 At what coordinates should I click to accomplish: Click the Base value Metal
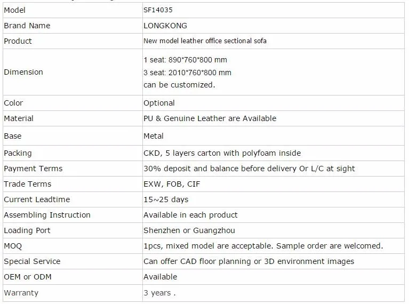tap(154, 136)
